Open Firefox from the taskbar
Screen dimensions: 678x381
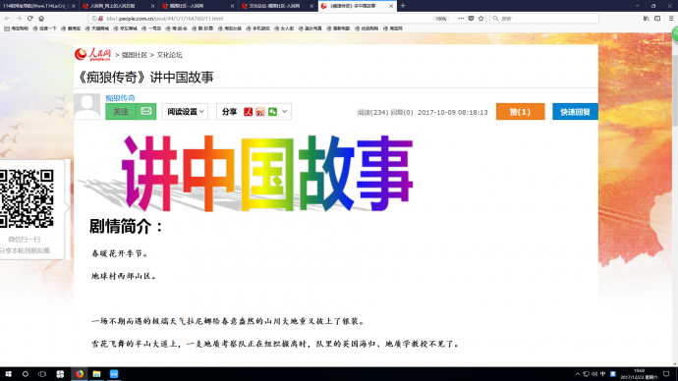[80, 374]
